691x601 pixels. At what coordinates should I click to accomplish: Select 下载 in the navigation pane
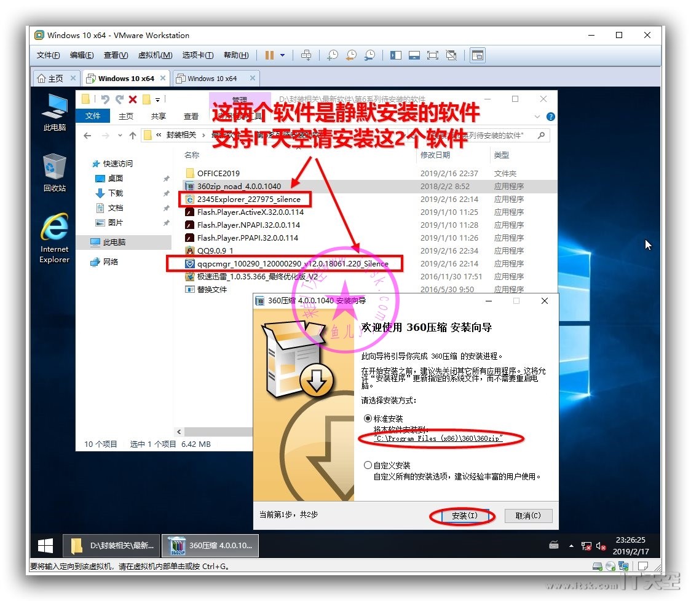pyautogui.click(x=115, y=193)
